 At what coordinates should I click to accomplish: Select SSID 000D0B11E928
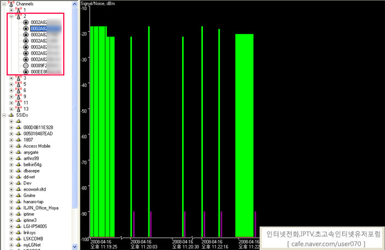38,127
